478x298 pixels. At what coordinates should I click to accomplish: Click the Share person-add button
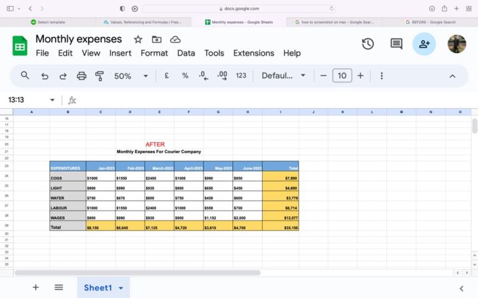point(424,44)
